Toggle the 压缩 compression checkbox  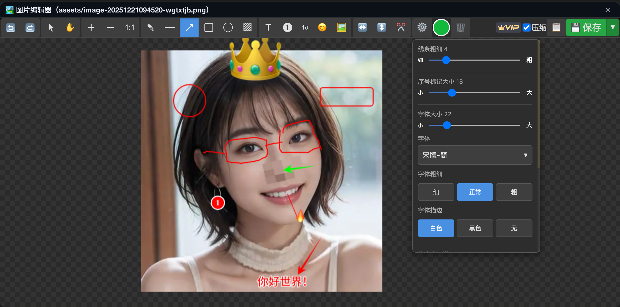526,27
